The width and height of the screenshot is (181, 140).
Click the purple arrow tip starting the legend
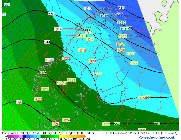tap(6, 136)
